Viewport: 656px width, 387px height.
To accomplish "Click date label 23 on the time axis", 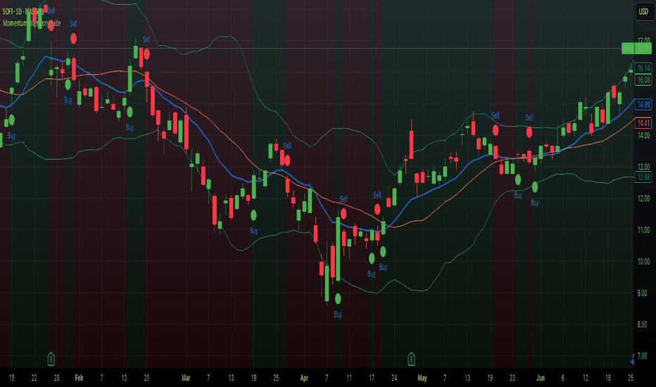I will [512, 379].
